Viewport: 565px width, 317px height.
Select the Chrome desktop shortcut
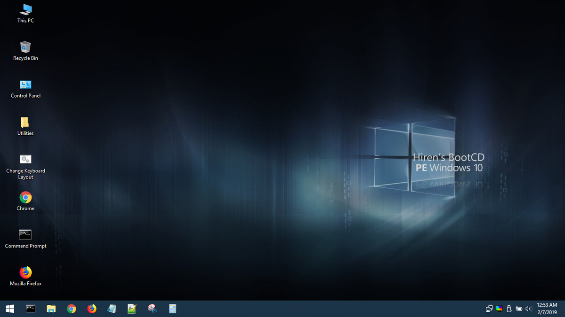pos(25,201)
